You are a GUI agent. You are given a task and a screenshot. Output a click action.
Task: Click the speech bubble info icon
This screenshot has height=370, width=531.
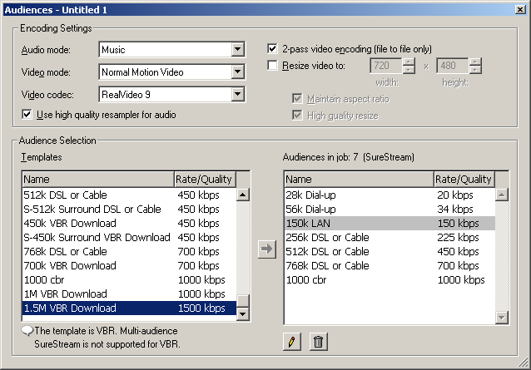(27, 331)
